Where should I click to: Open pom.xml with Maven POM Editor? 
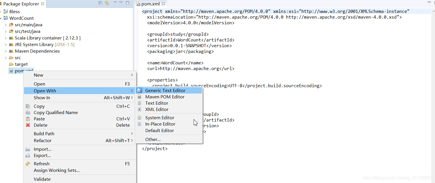click(x=169, y=97)
